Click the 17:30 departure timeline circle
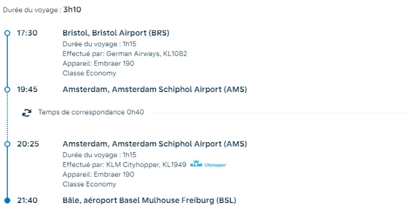 tap(7, 33)
